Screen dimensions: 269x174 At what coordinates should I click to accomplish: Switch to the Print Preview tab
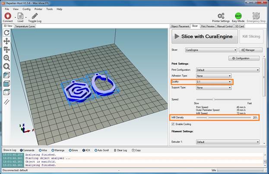[x=209, y=26]
